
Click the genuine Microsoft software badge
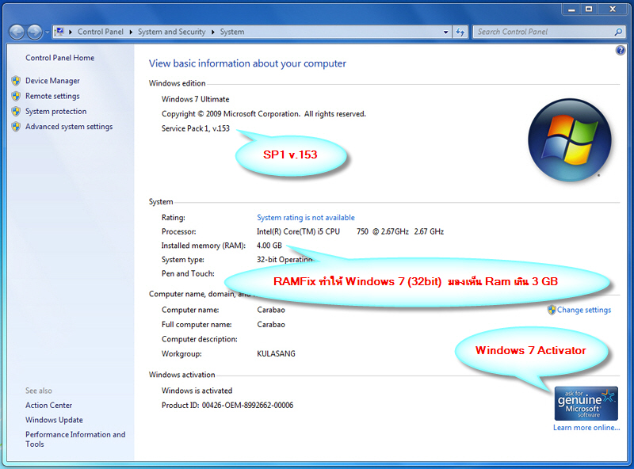click(x=586, y=403)
